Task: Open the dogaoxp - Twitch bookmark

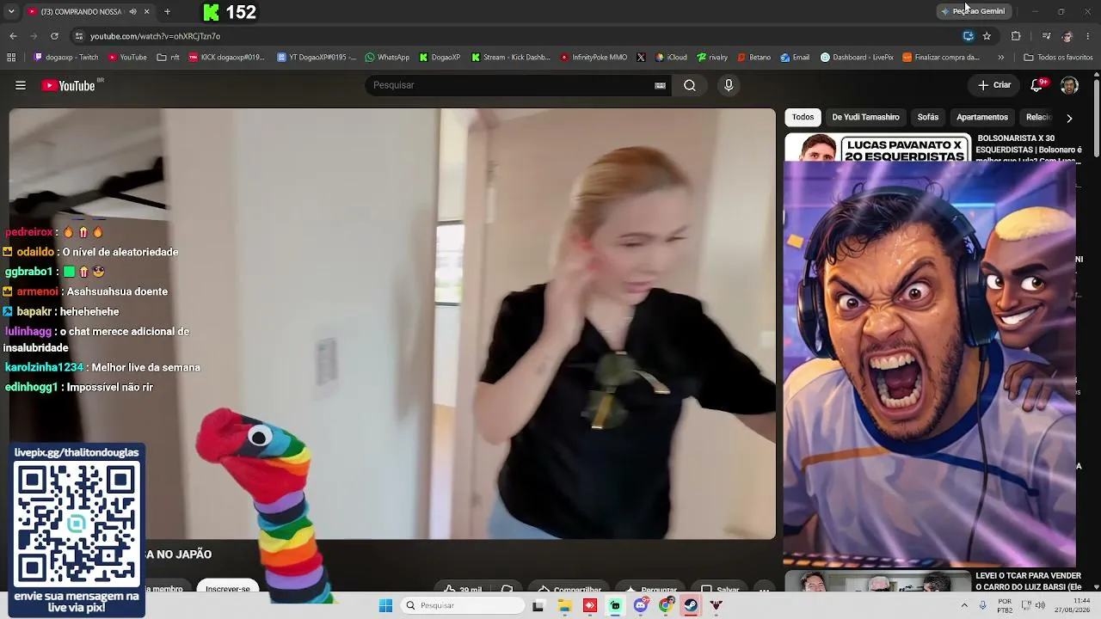Action: point(66,58)
